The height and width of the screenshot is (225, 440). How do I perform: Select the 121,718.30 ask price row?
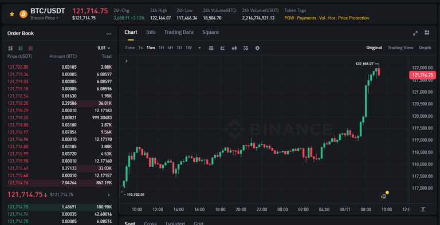pyautogui.click(x=60, y=103)
